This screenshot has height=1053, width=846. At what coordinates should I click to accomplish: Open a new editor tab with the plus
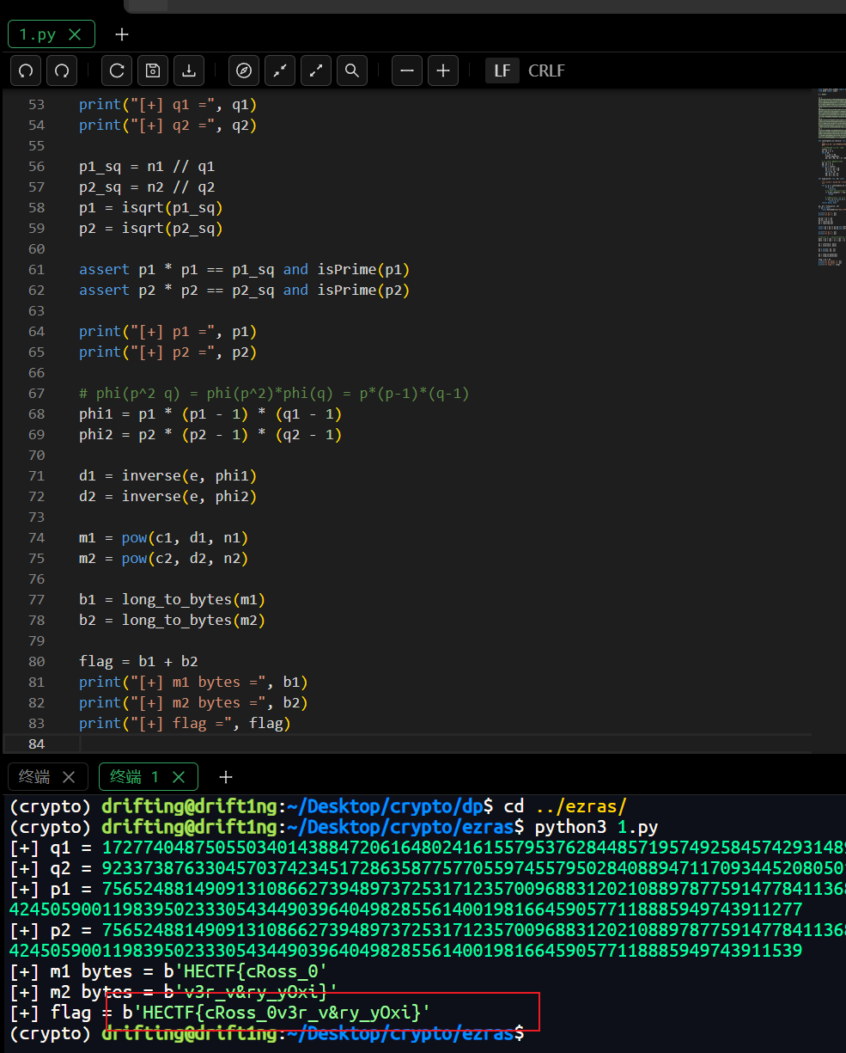(121, 34)
